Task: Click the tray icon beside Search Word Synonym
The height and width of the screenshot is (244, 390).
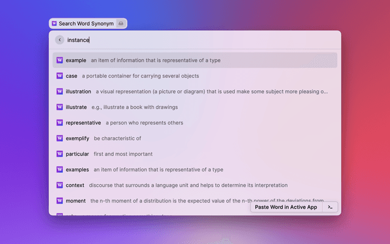Action: point(121,24)
